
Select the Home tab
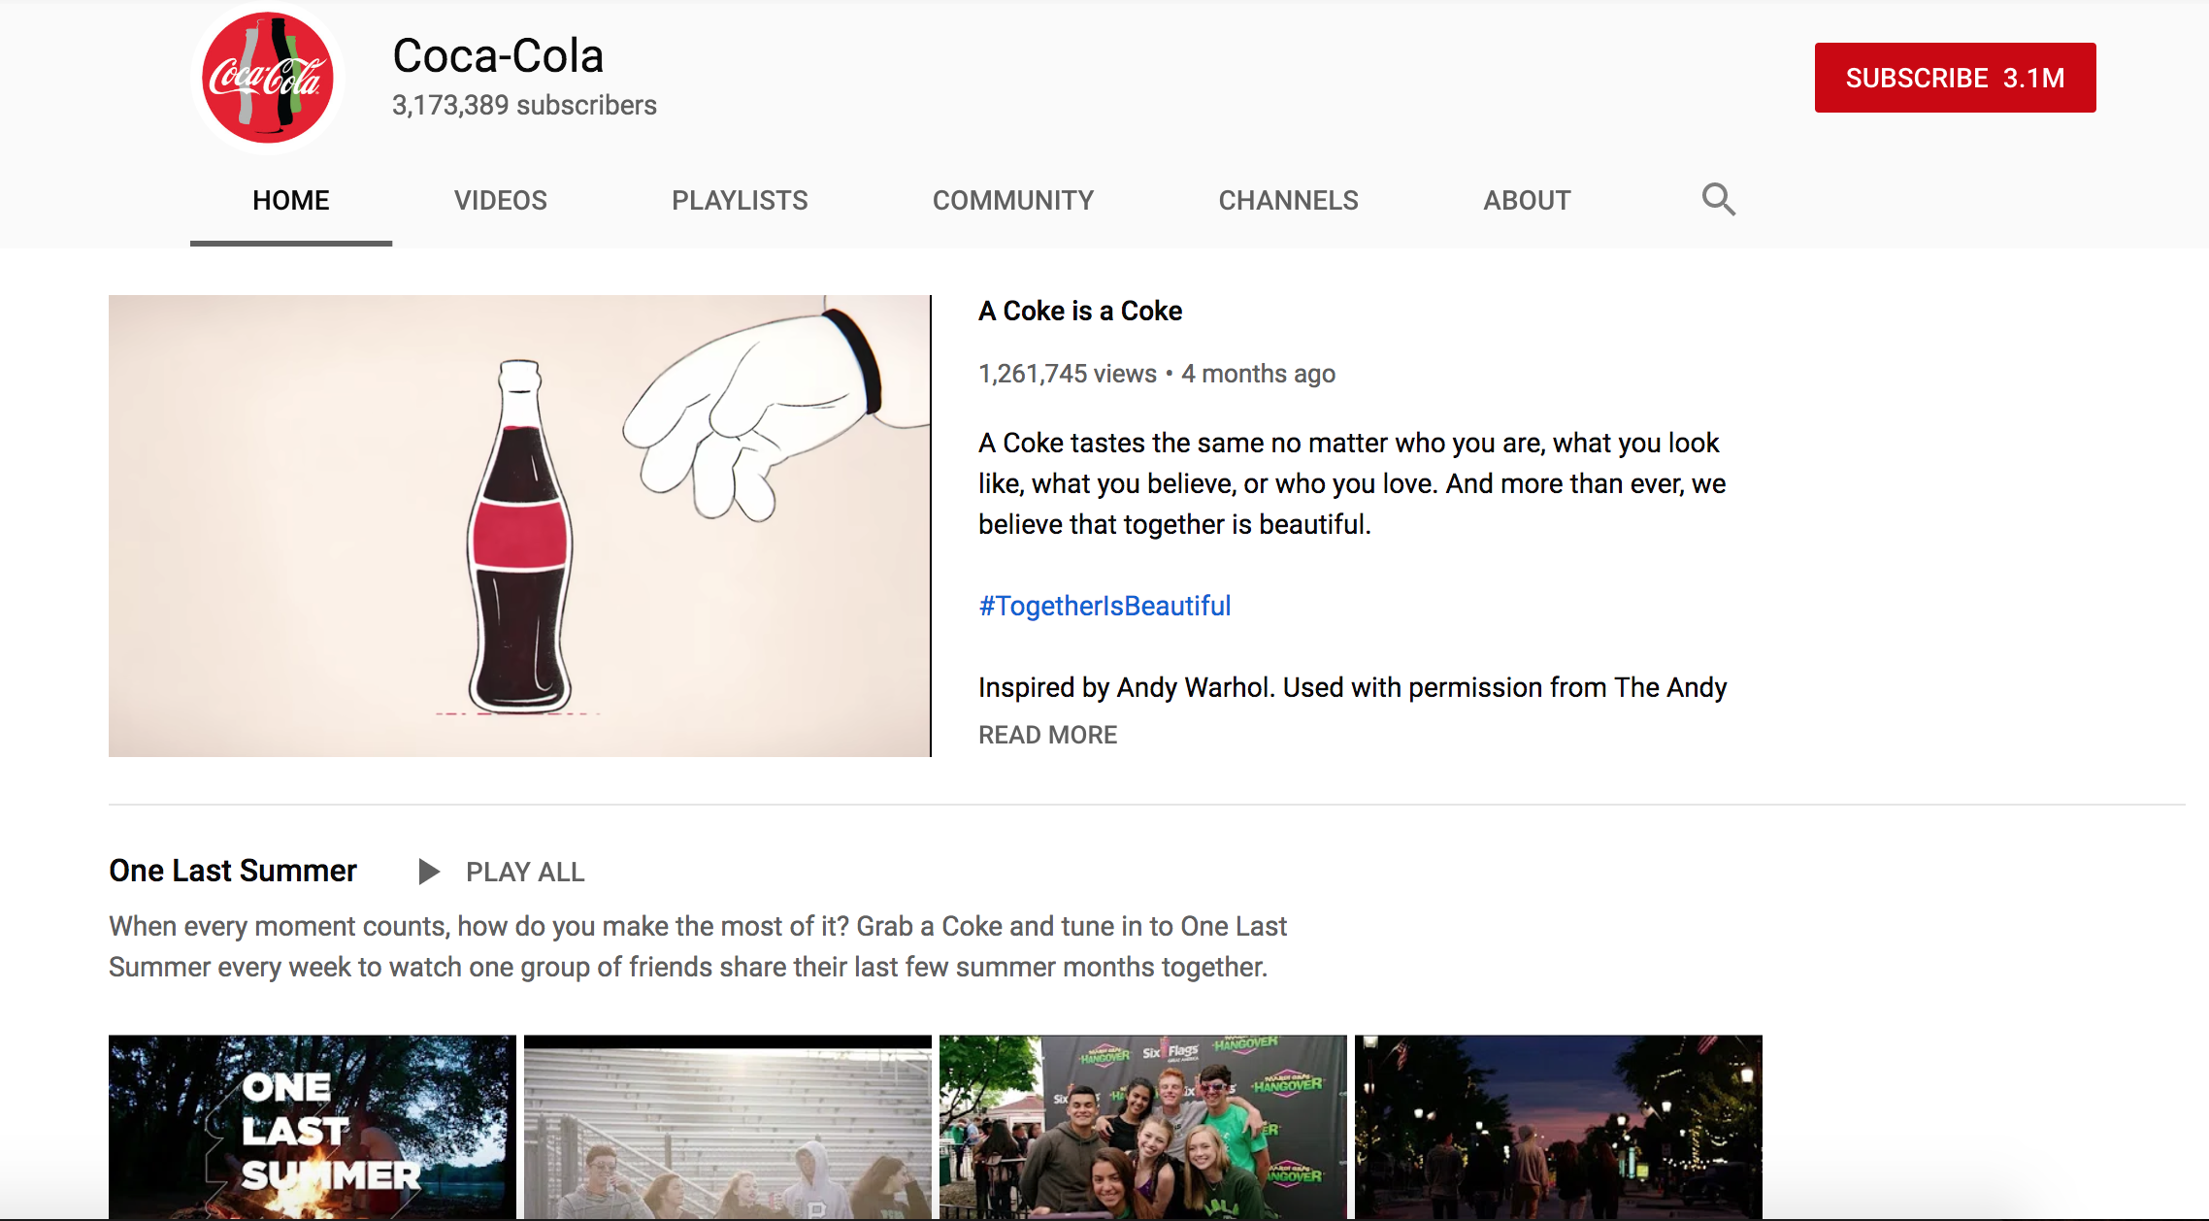(290, 200)
